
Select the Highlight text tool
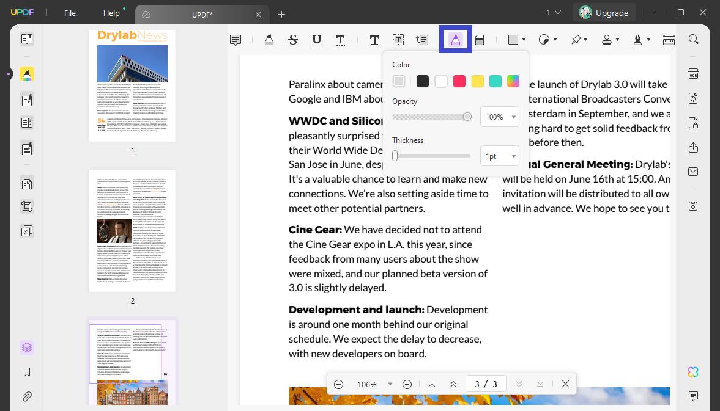(x=269, y=40)
